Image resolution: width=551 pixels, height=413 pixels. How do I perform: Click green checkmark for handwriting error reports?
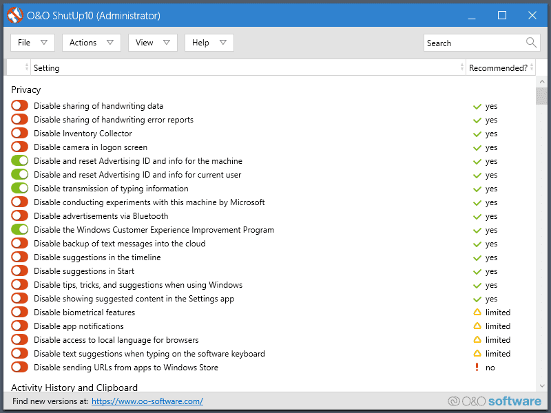tap(477, 120)
